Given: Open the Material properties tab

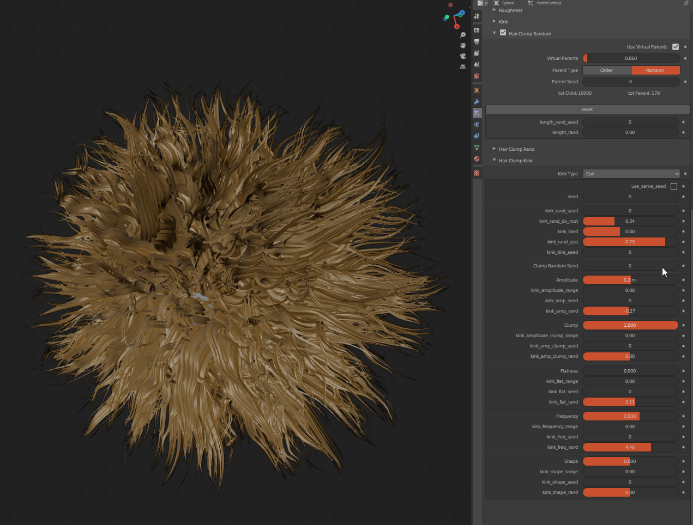Looking at the screenshot, I should (477, 159).
